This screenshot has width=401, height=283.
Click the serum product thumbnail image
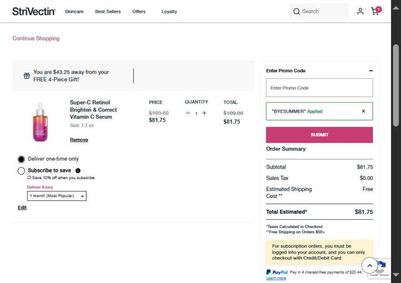40,122
